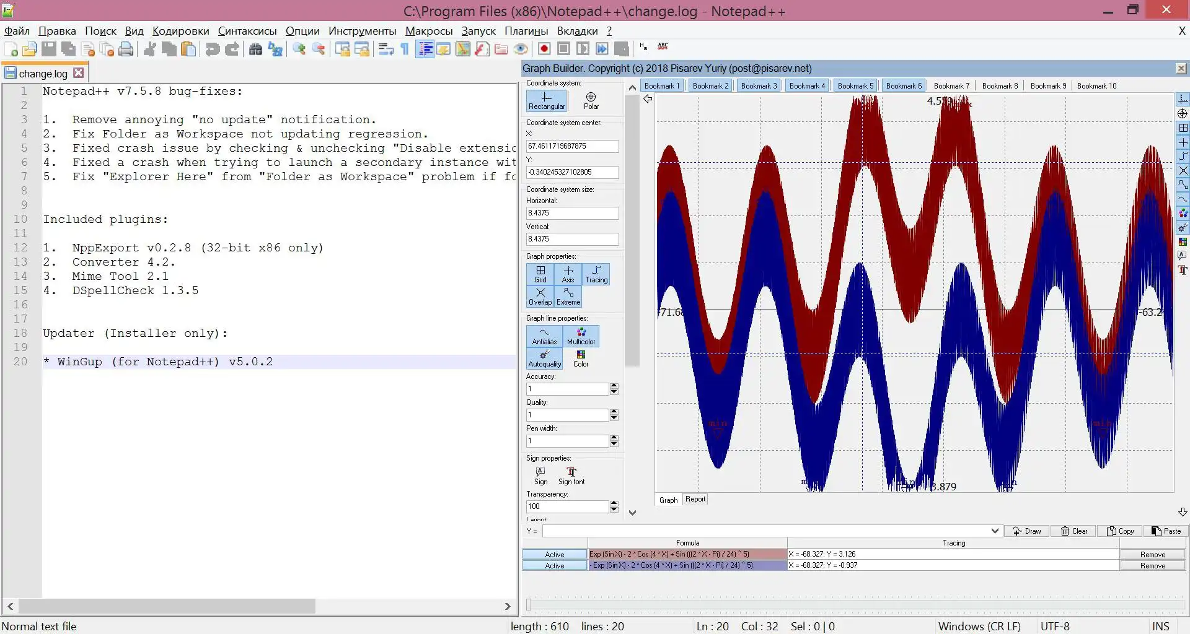Click the settings panel scroll-down chevron
The width and height of the screenshot is (1190, 634).
click(632, 513)
